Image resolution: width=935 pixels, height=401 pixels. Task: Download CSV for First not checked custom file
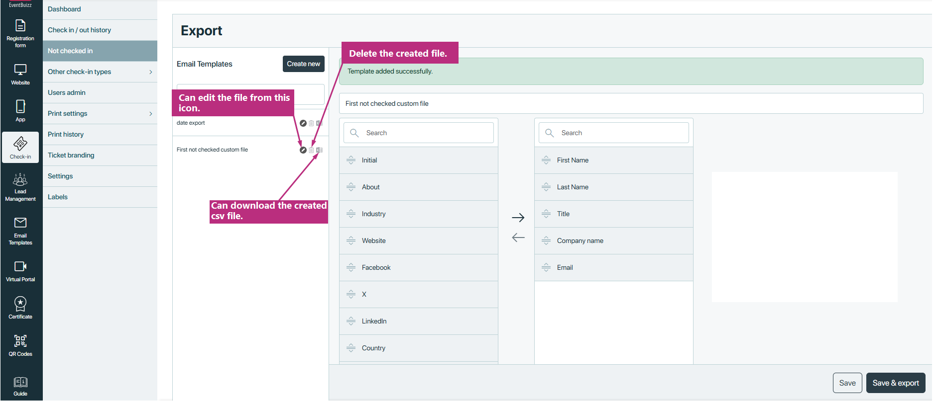coord(319,150)
